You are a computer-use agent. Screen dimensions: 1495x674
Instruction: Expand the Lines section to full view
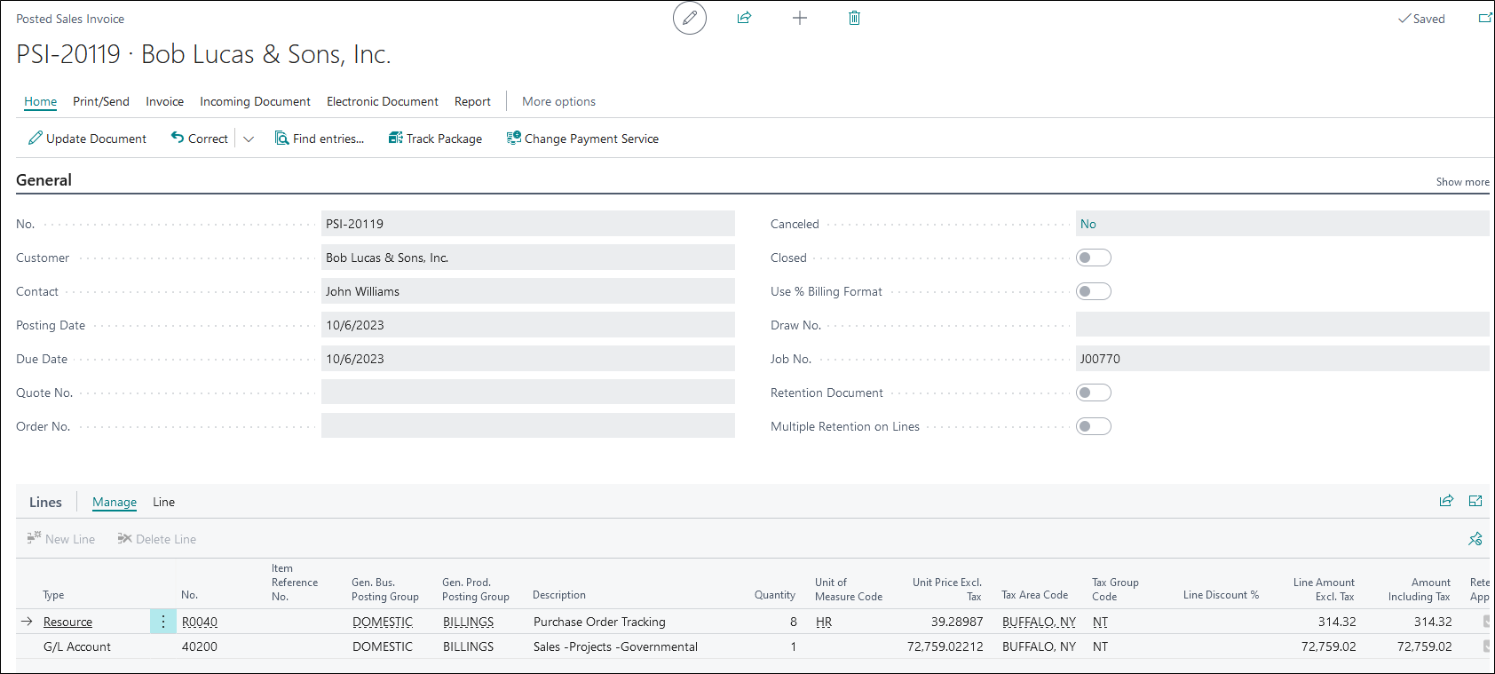(x=1475, y=501)
